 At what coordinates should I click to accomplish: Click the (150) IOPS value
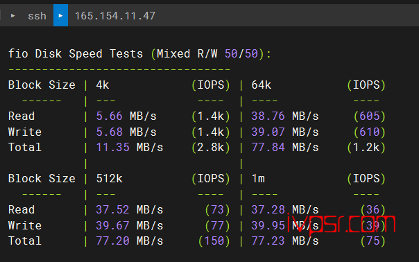214,241
